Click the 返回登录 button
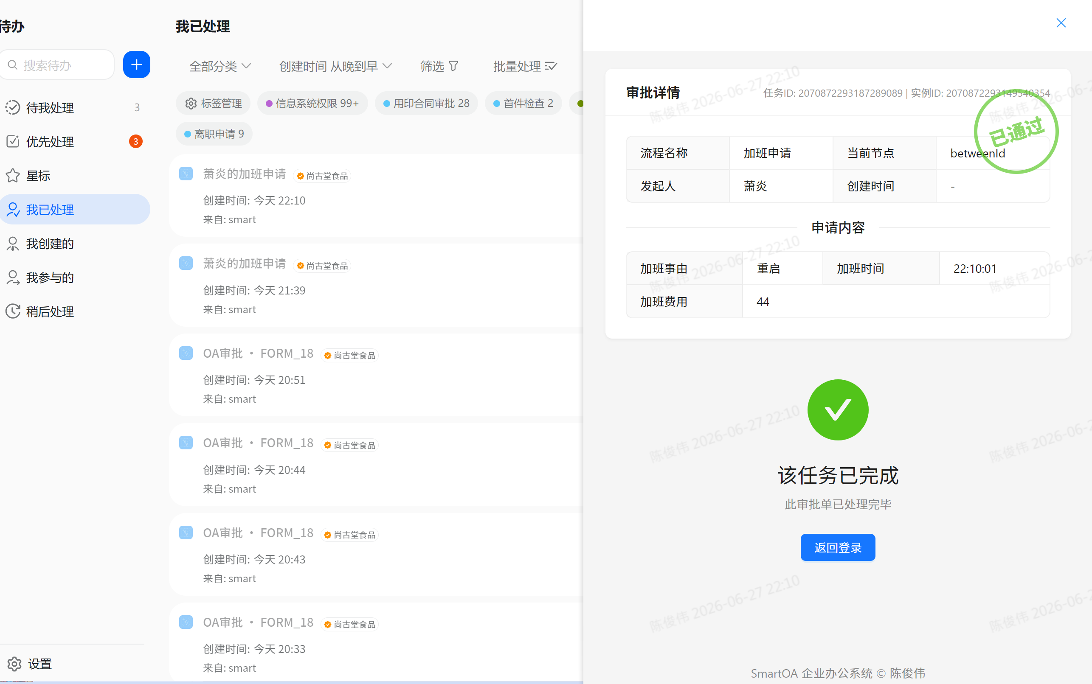Screen dimensions: 1092x684 (x=838, y=547)
